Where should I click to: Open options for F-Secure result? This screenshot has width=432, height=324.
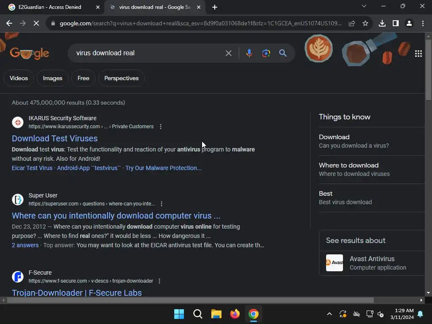click(159, 281)
